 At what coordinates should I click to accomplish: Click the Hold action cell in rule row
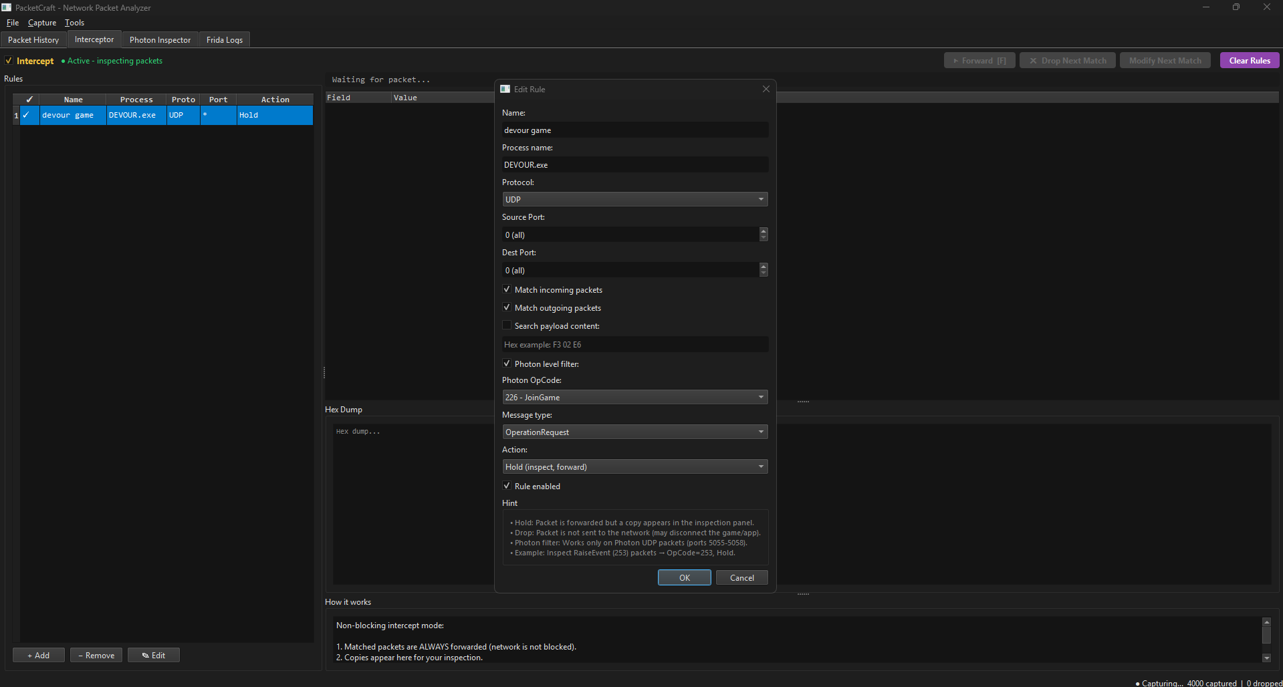pyautogui.click(x=275, y=115)
